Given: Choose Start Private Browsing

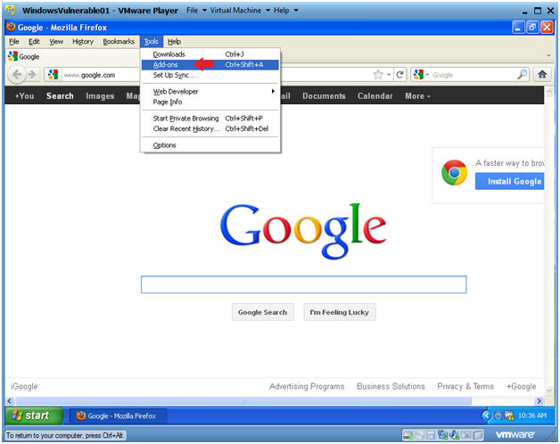Looking at the screenshot, I should click(x=210, y=119).
